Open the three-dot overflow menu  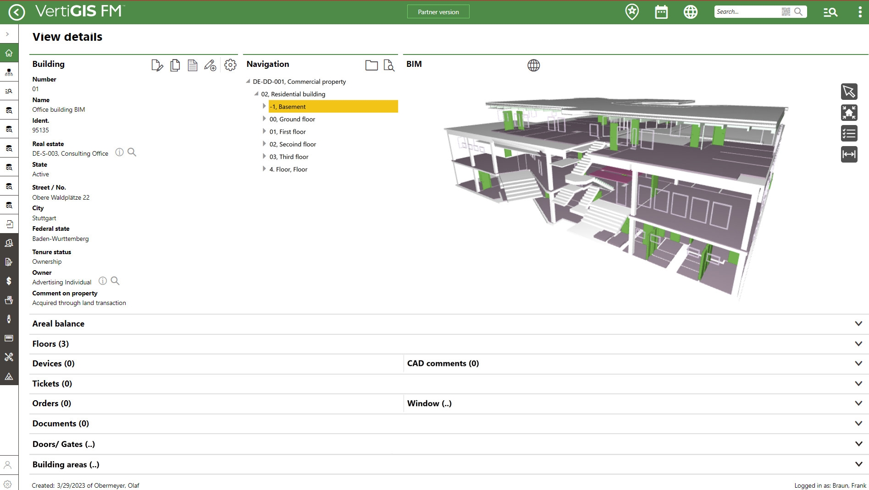tap(859, 12)
